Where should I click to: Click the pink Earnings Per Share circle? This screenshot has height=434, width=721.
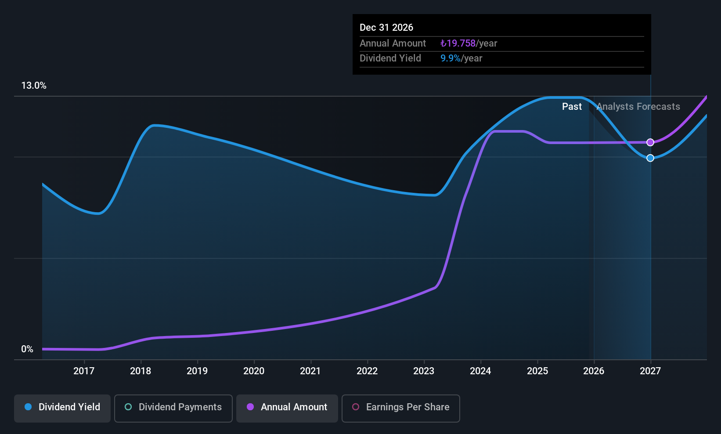point(356,407)
